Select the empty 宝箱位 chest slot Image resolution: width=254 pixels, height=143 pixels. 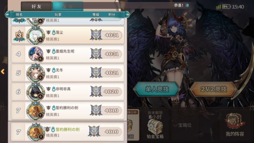coord(185,125)
